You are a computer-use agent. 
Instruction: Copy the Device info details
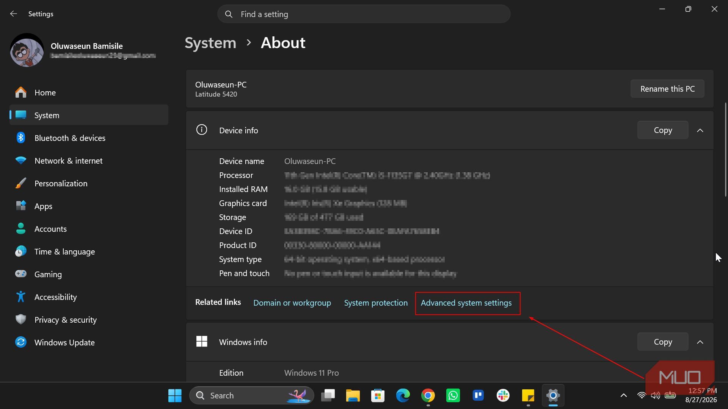click(663, 130)
